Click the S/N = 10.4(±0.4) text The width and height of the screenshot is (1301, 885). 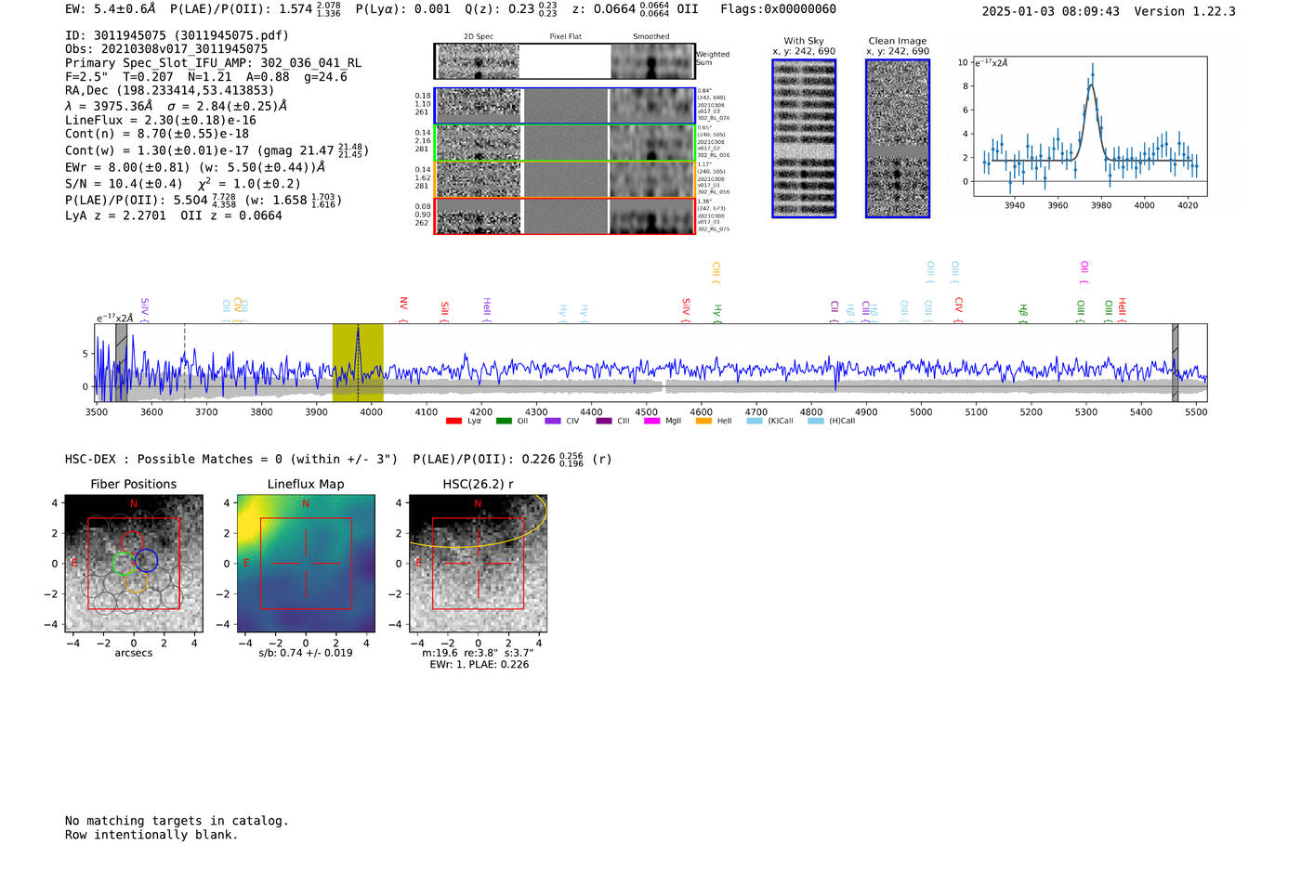pos(124,184)
